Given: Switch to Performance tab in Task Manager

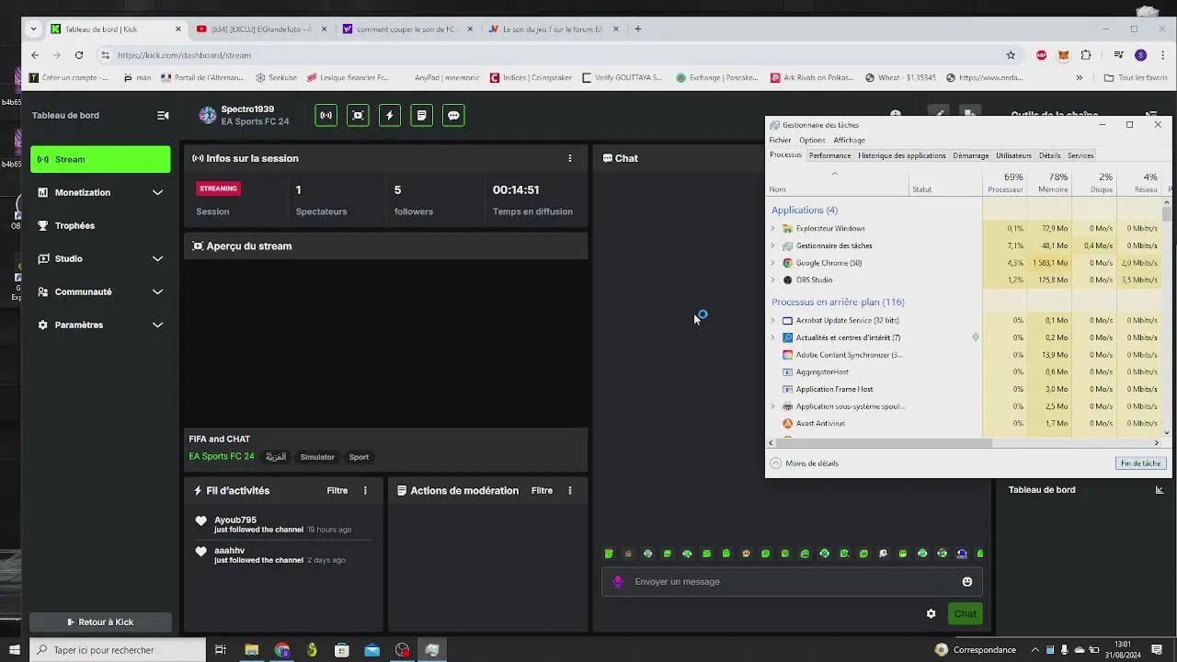Looking at the screenshot, I should [829, 155].
